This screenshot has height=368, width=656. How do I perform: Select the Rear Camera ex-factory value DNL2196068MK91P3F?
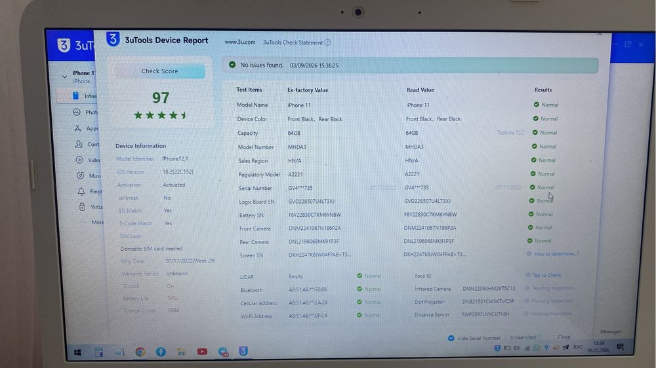[314, 242]
